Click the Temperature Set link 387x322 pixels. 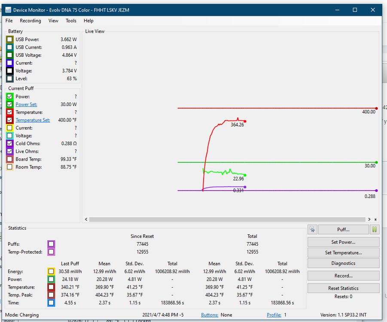click(33, 120)
